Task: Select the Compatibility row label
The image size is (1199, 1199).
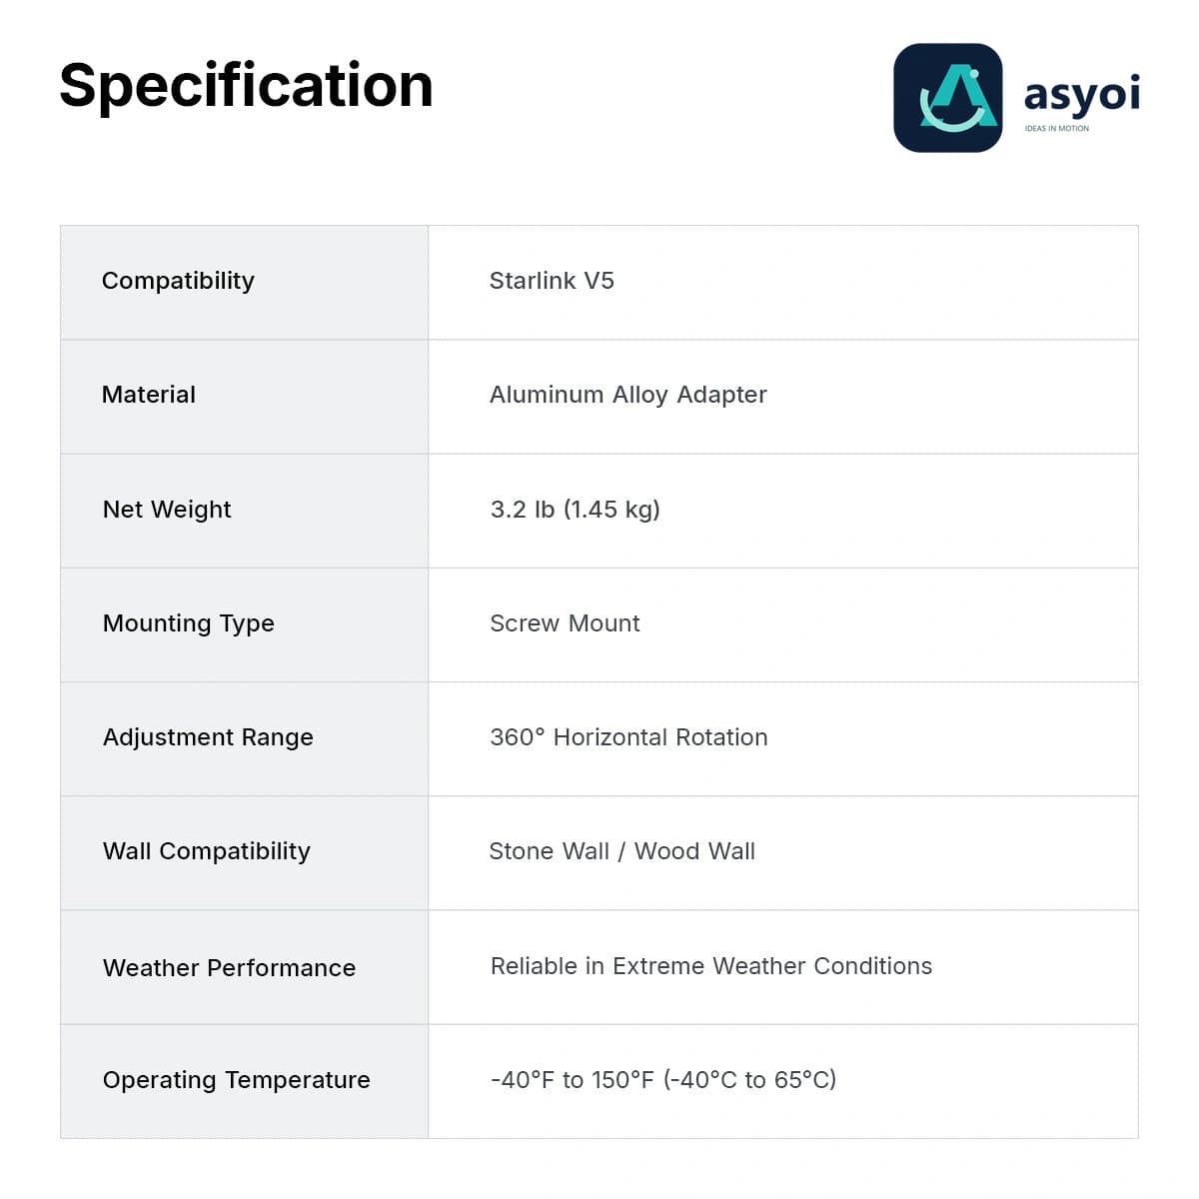Action: [178, 281]
